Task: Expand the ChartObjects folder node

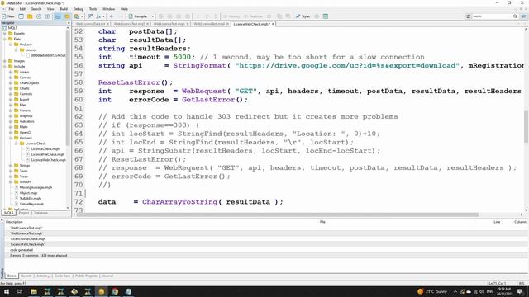Action: (x=11, y=82)
